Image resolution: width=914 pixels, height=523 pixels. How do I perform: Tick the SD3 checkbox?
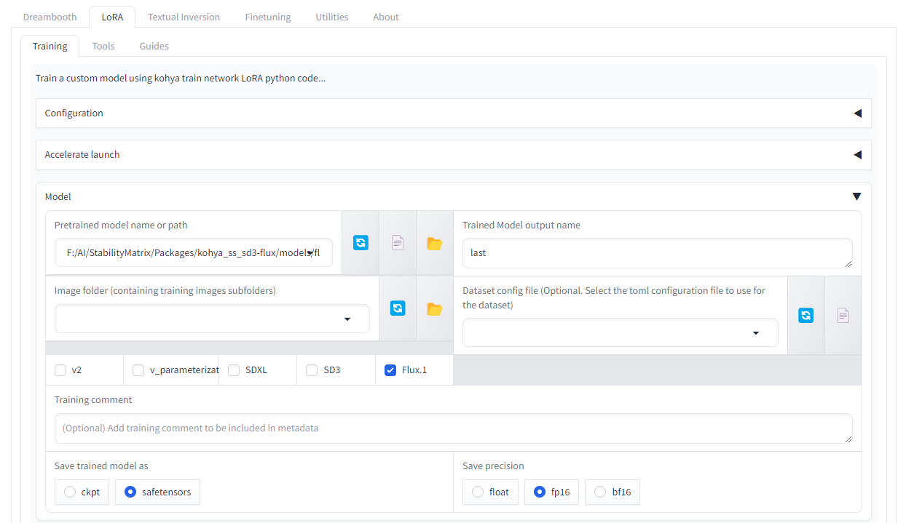(312, 370)
